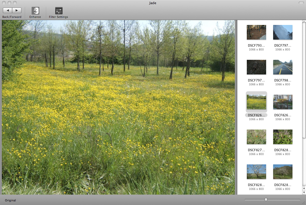
Task: Select the blossoming tree under blue sky thumbnail
Action: tap(256, 172)
